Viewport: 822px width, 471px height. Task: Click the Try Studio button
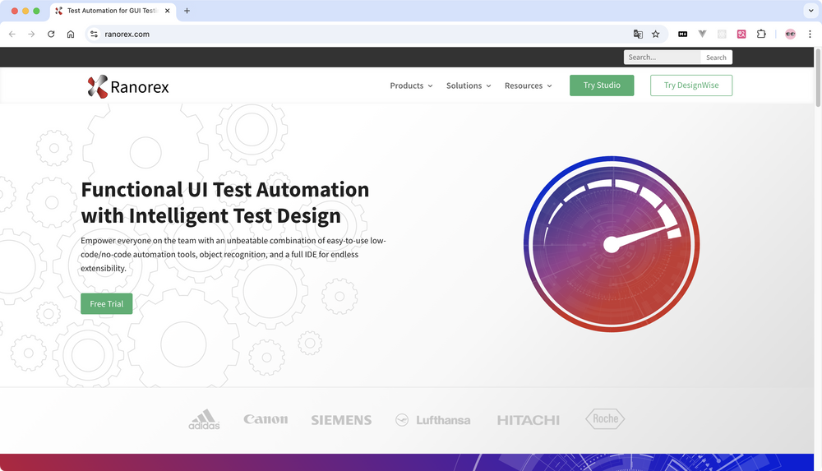pos(602,85)
